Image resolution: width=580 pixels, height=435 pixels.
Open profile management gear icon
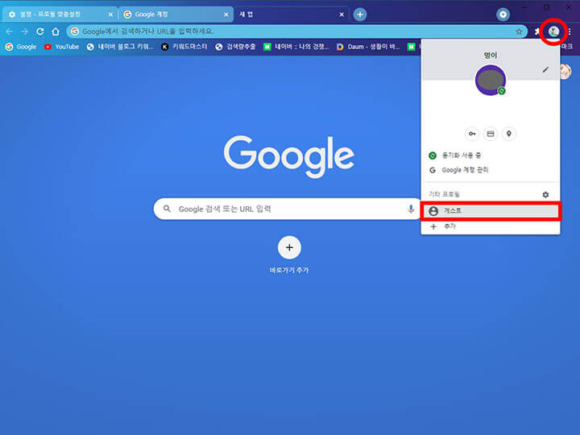tap(545, 195)
